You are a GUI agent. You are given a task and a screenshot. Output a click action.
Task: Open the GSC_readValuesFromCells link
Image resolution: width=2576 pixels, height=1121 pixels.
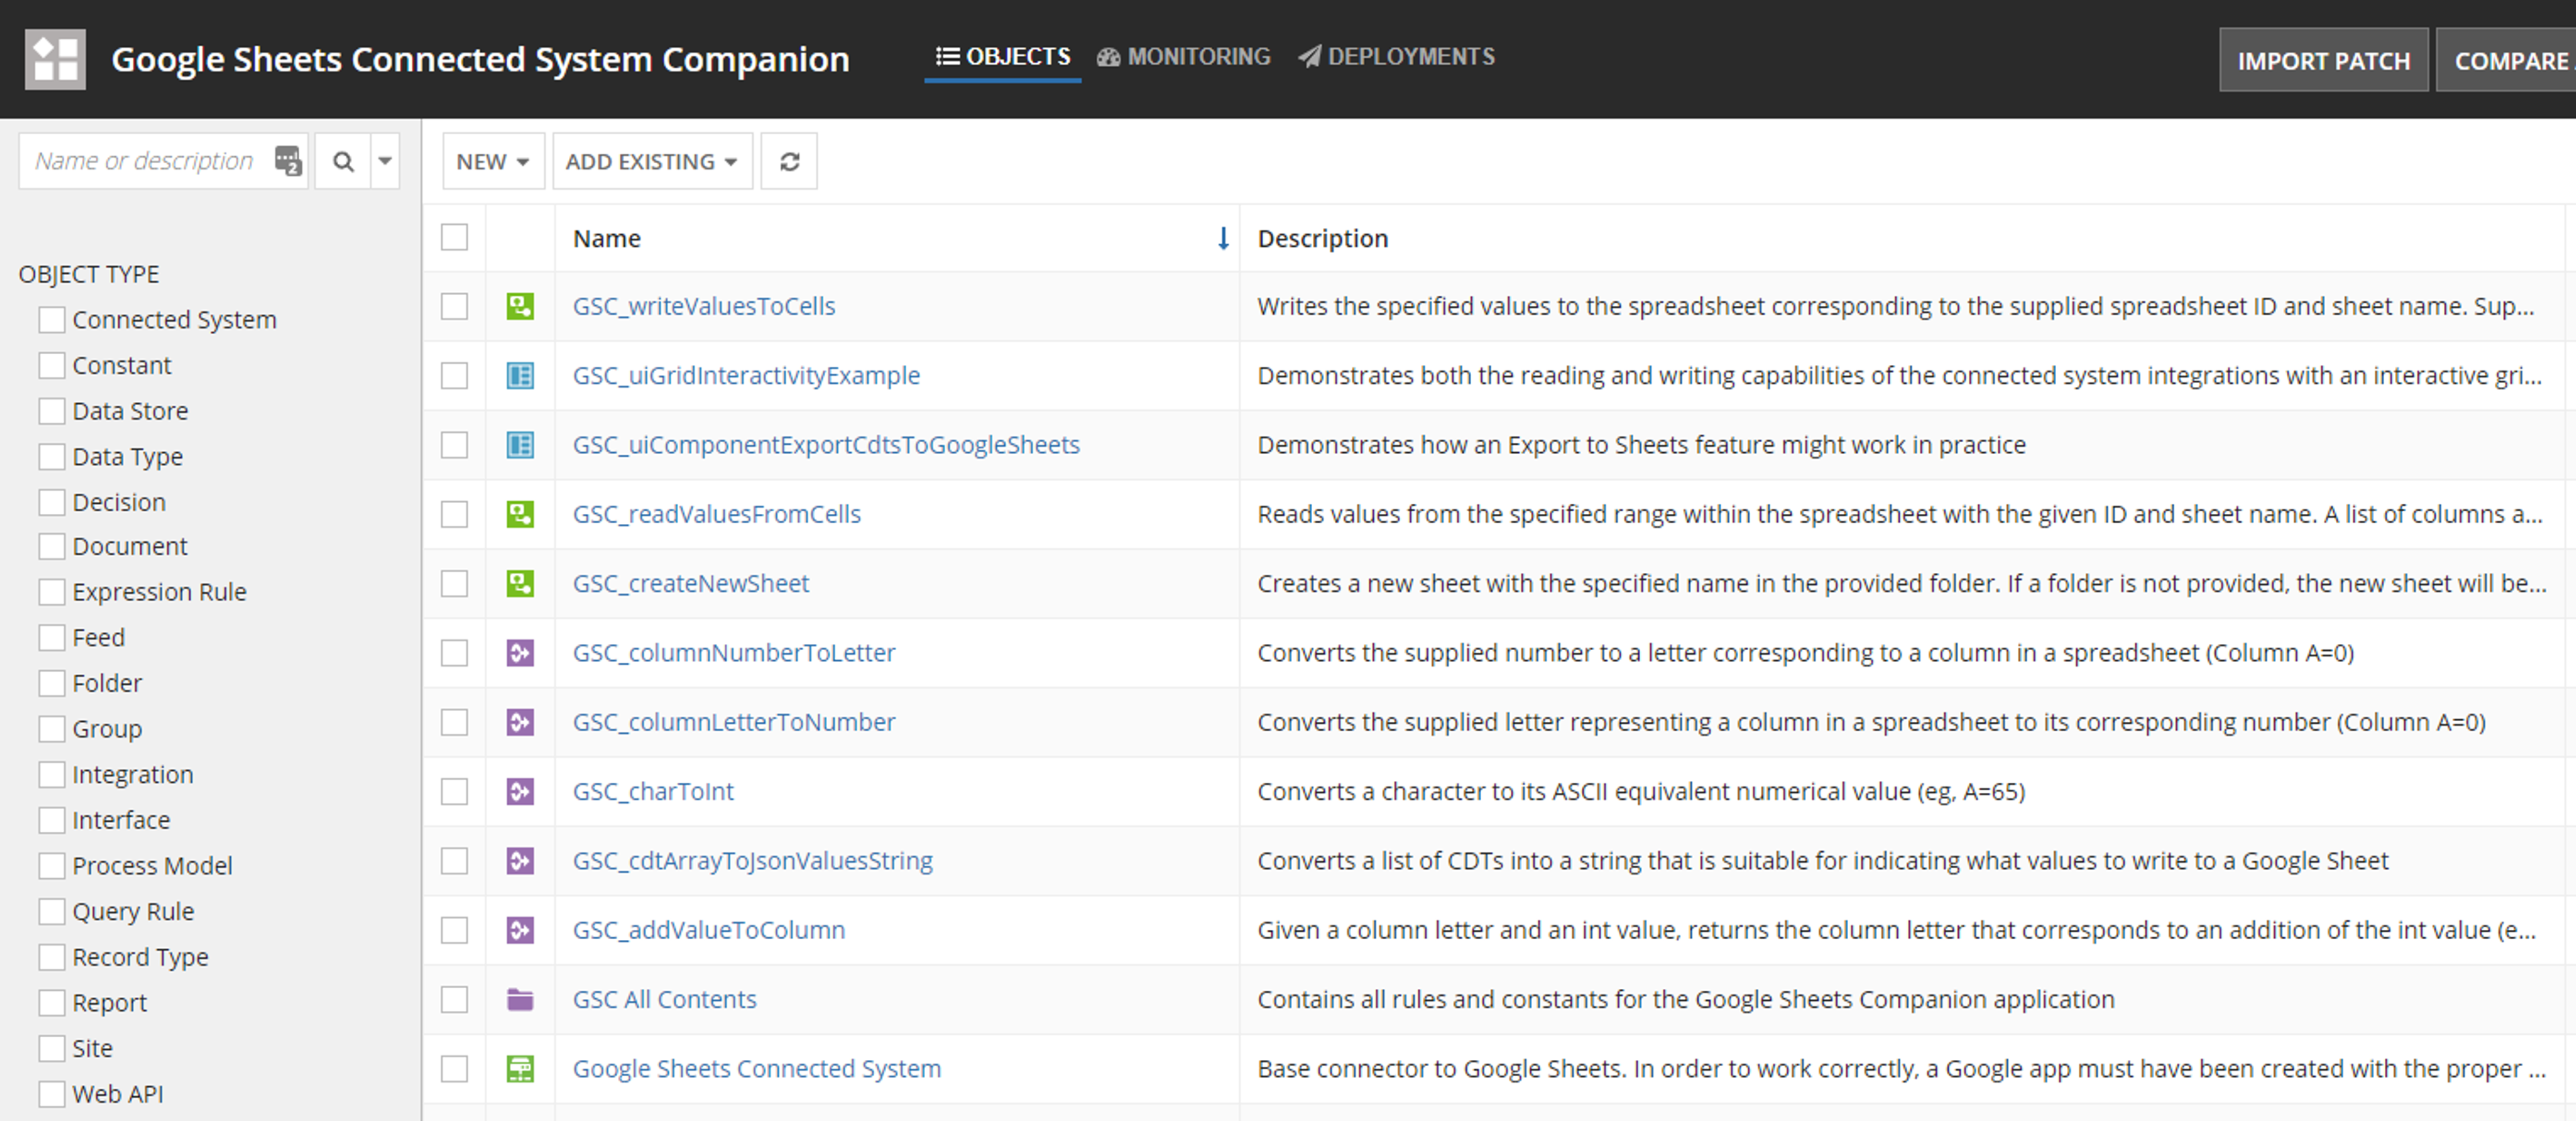(x=716, y=514)
